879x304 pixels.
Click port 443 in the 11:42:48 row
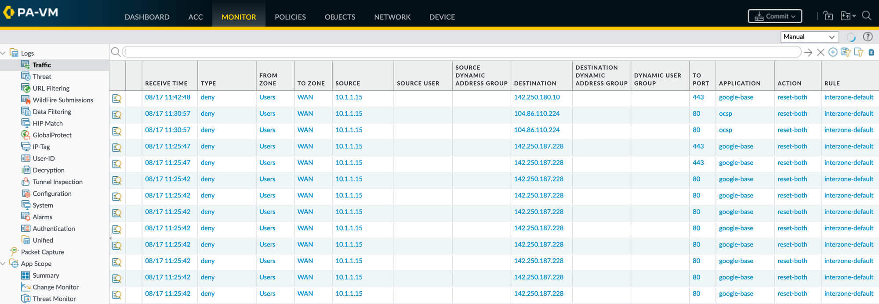[x=698, y=97]
